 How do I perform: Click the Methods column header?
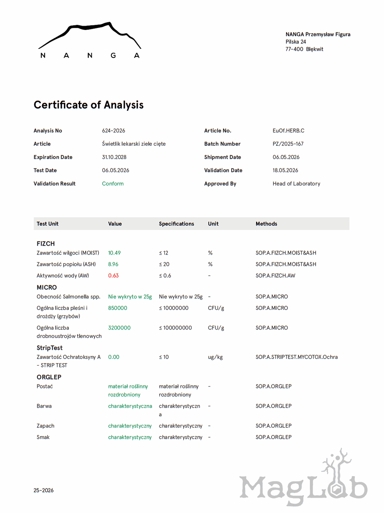[x=266, y=224]
